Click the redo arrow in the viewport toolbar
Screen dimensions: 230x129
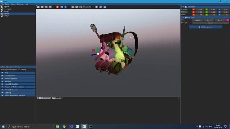pos(50,7)
